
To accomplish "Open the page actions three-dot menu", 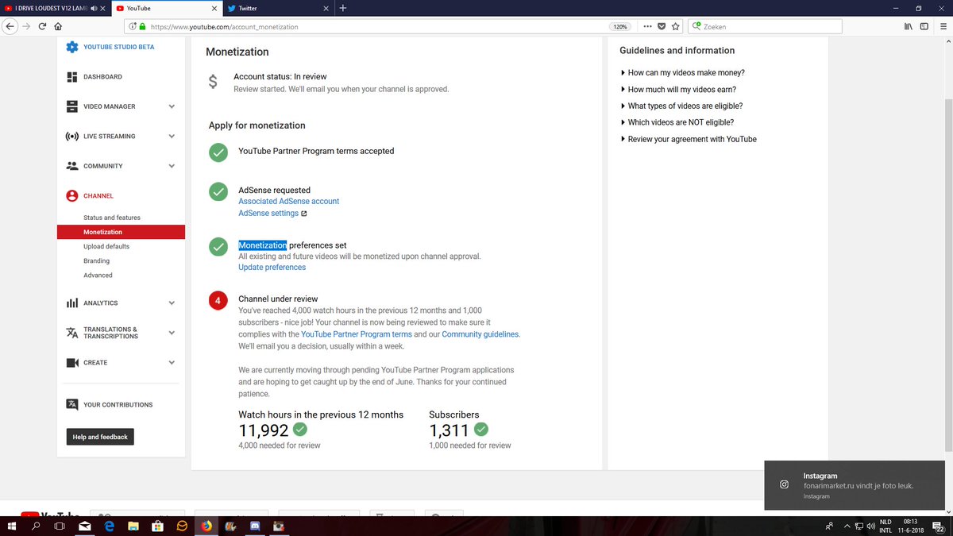I will pyautogui.click(x=648, y=26).
